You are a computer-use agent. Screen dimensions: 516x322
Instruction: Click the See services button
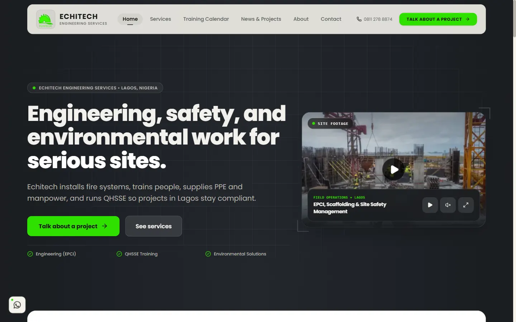tap(154, 226)
